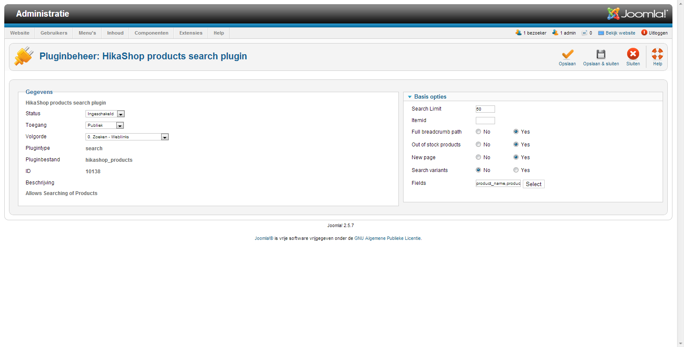Click the plugin ID value 10138
This screenshot has width=684, height=347.
[93, 172]
